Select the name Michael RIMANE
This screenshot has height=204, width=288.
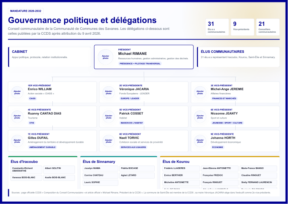click(133, 54)
